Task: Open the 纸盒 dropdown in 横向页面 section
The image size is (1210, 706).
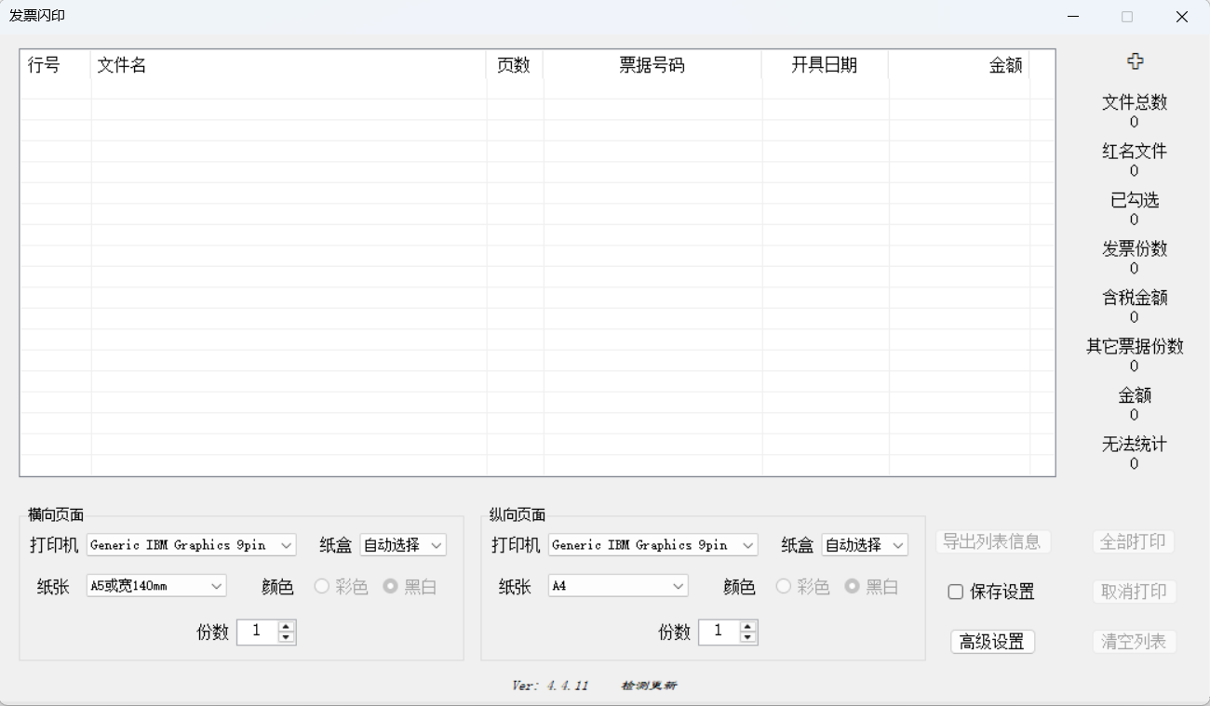Action: [403, 545]
